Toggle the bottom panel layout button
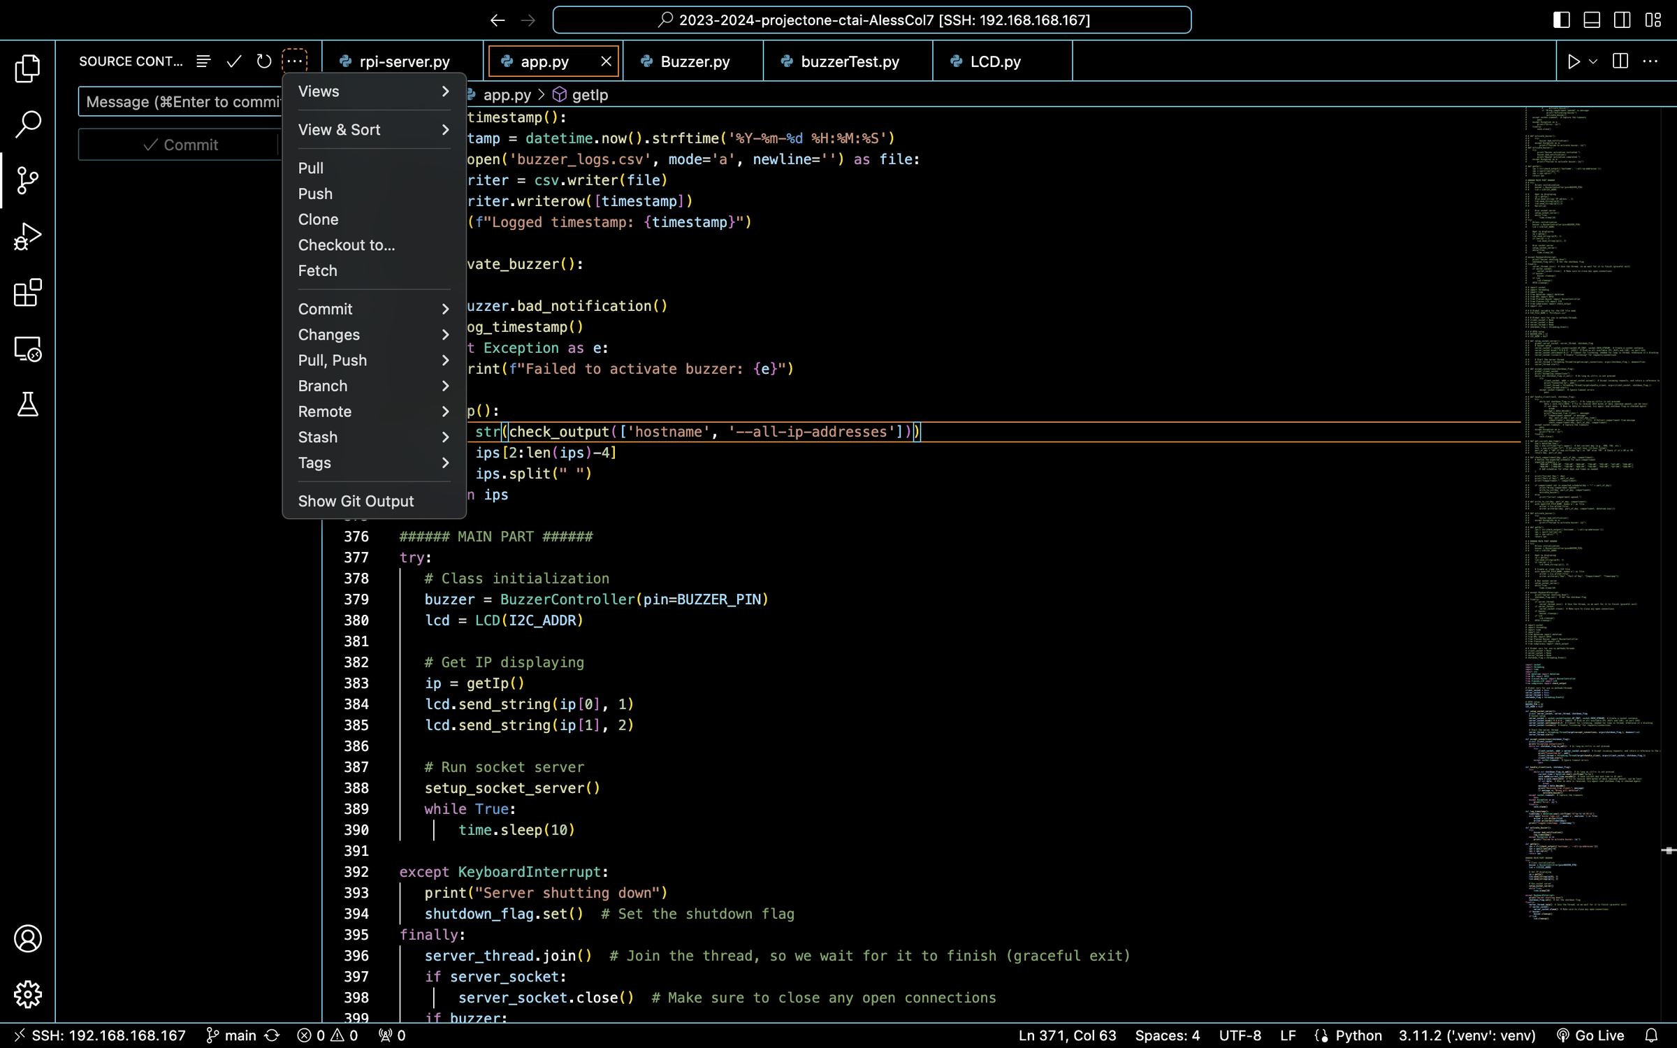Screen dimensions: 1677x1048 (x=1592, y=20)
